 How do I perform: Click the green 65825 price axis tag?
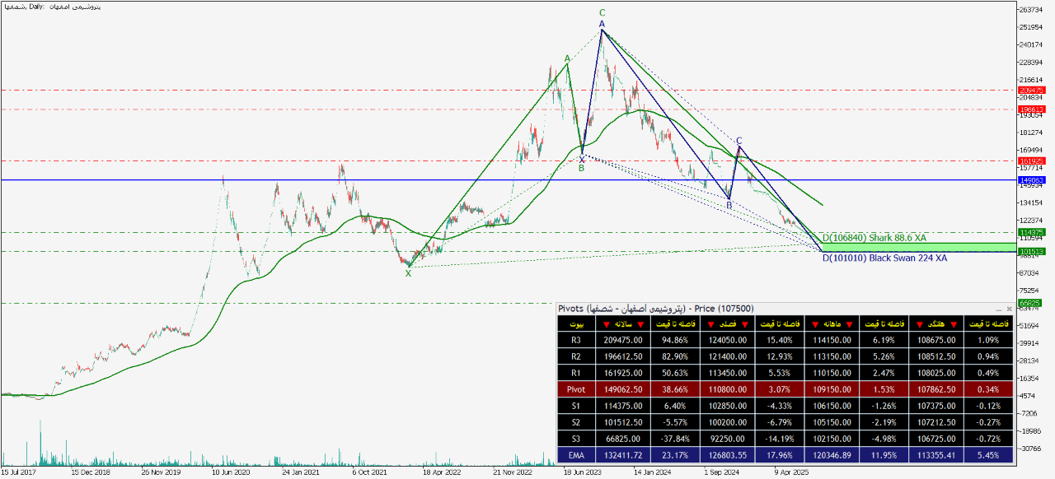1031,303
